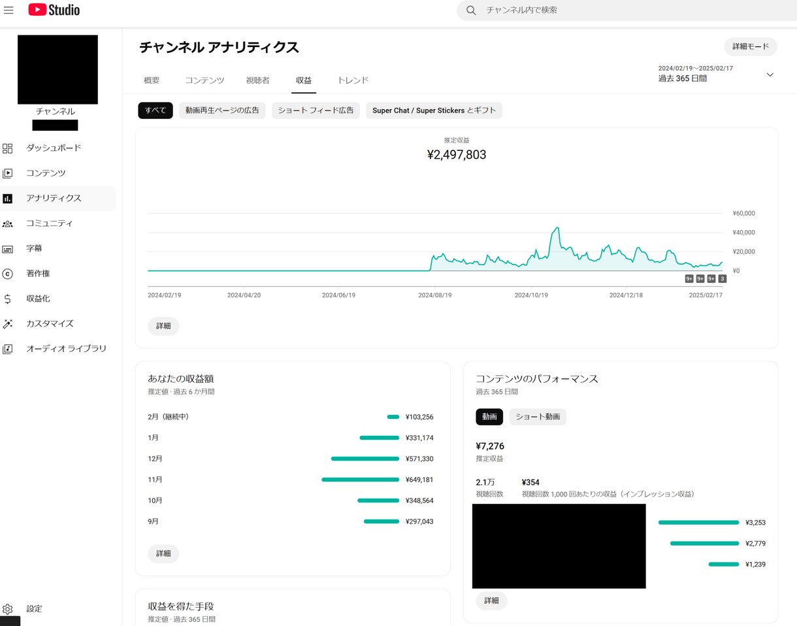Select the ショート フィード広告 filter chip
797x626 pixels.
tap(316, 110)
